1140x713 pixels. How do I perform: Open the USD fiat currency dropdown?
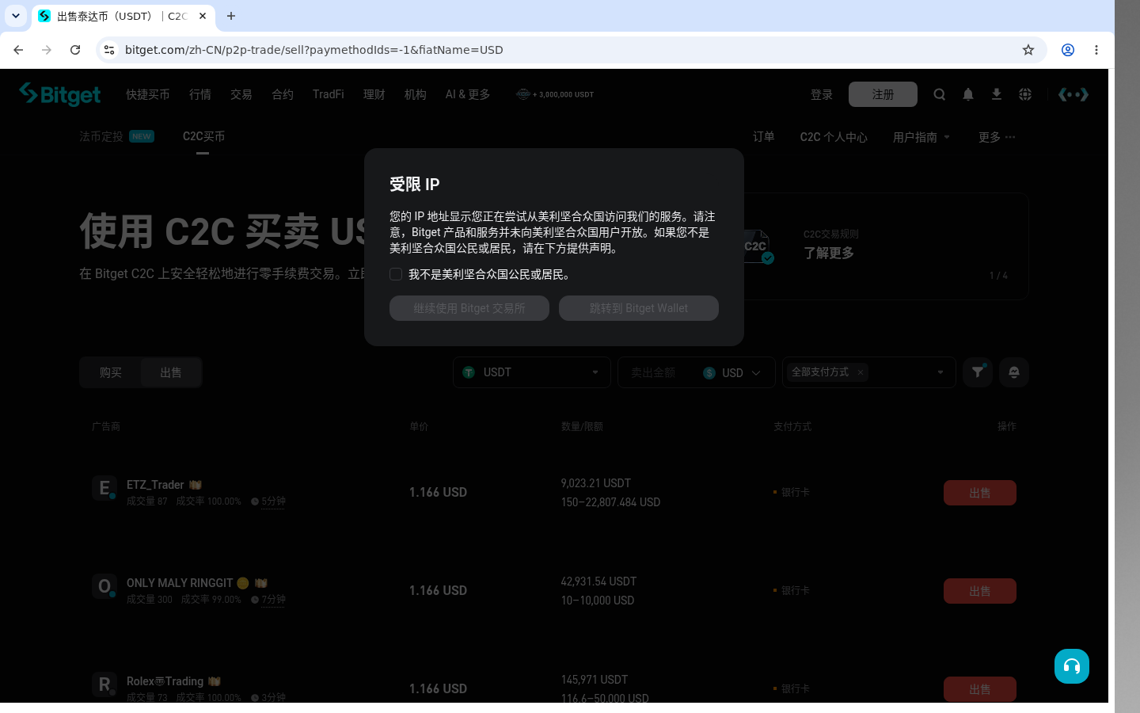pyautogui.click(x=732, y=372)
